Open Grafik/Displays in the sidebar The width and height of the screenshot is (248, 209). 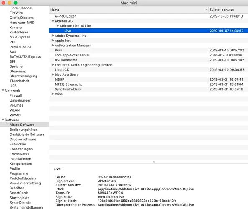pyautogui.click(x=22, y=18)
